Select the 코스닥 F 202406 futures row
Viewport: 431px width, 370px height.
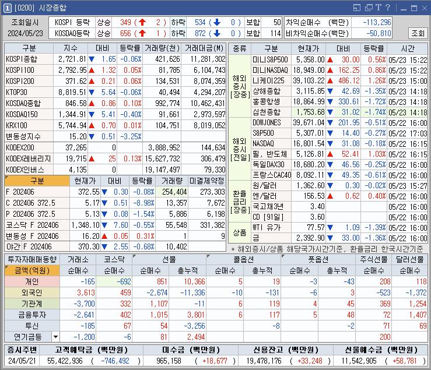(37, 225)
